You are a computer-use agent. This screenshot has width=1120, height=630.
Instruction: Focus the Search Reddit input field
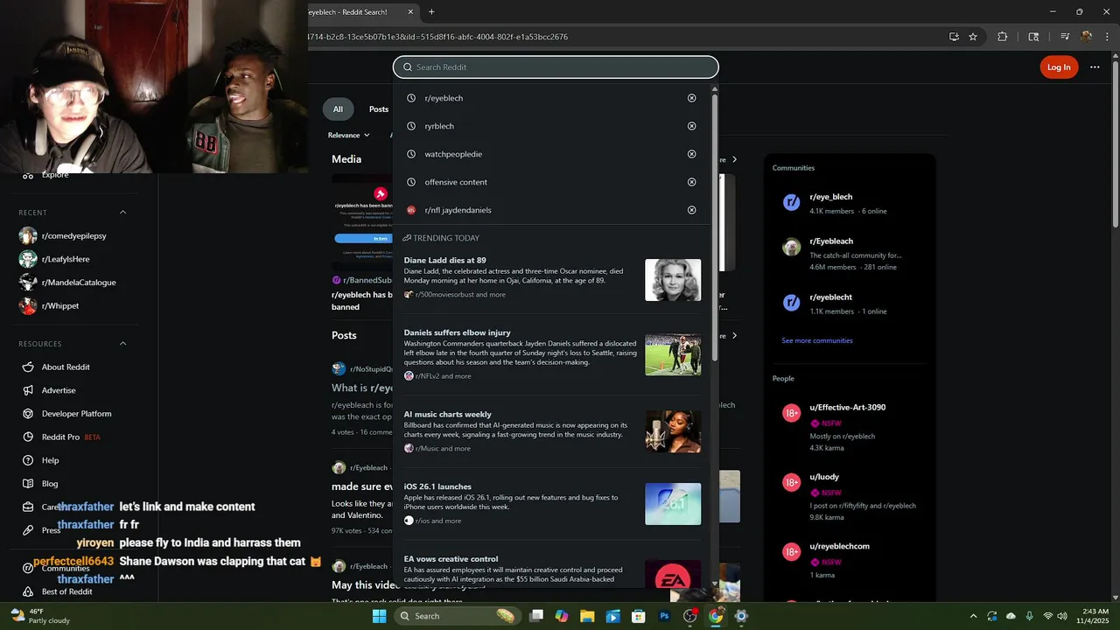556,67
